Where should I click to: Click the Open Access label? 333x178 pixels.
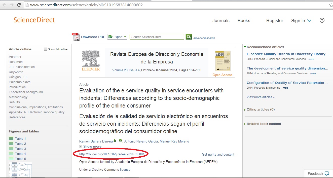point(223,75)
